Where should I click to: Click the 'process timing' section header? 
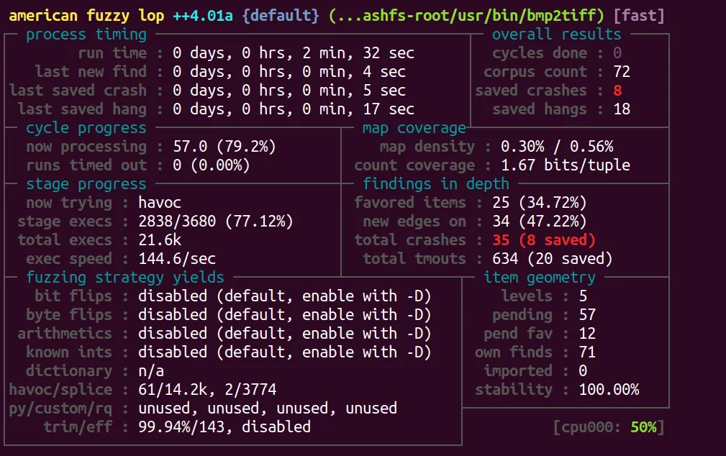point(86,35)
